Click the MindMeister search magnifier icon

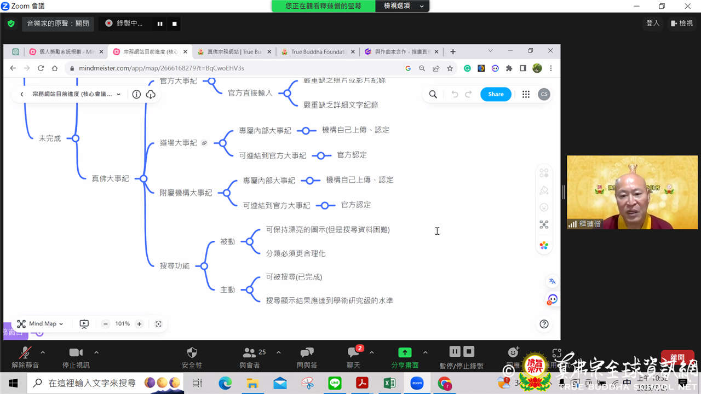[x=433, y=94]
